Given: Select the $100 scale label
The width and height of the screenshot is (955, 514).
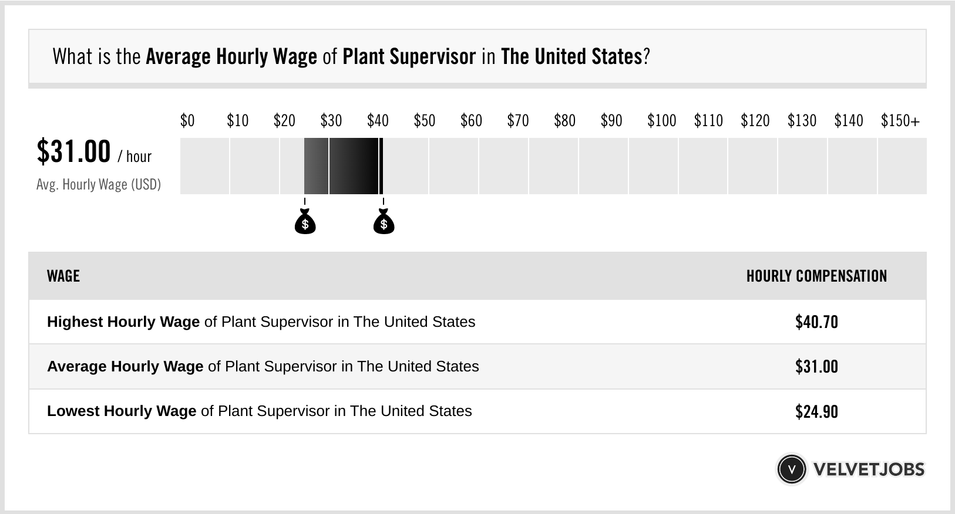Looking at the screenshot, I should coord(661,121).
